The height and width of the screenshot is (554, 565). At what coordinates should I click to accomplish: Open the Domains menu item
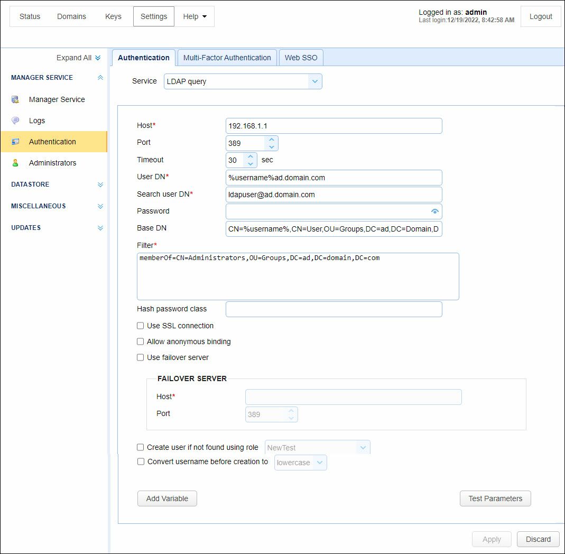pos(71,16)
